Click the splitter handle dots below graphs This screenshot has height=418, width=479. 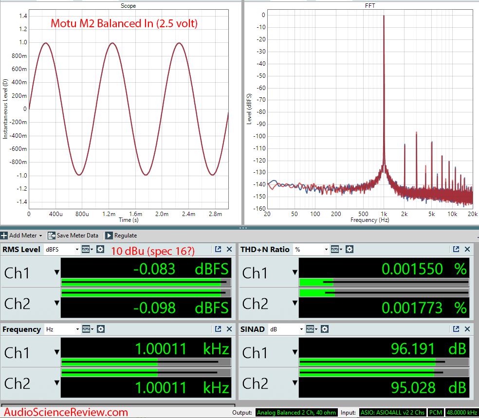243,228
